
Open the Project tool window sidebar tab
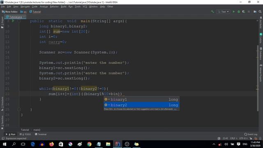pos(2,22)
